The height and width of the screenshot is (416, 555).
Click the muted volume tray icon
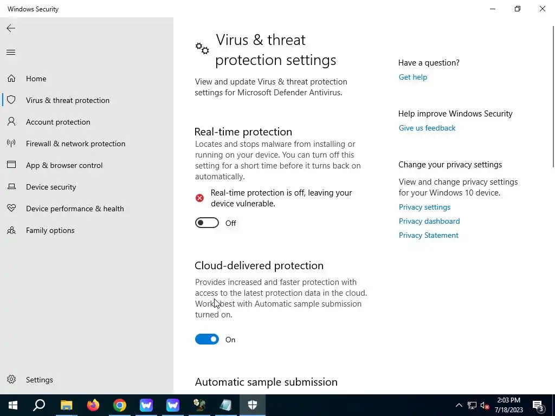(485, 405)
